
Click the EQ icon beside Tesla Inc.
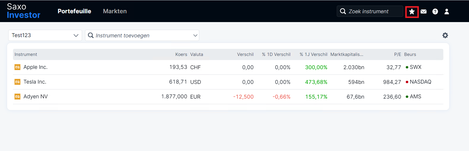pyautogui.click(x=17, y=82)
